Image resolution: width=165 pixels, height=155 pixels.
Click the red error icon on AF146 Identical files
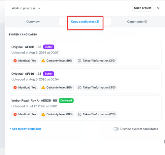[x=15, y=88]
